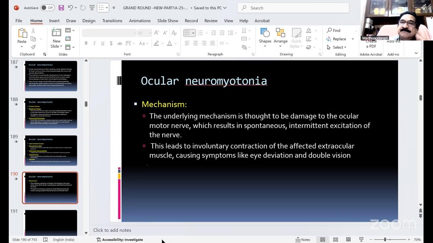Click the text highlight color button
Viewport: 433px width, 243px height.
tap(156, 43)
